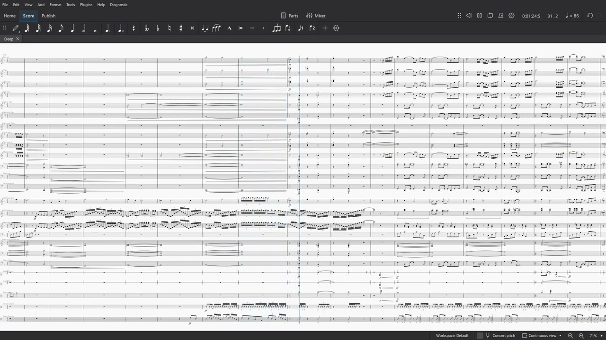Apply double augmentation dot
Viewport: 606px width, 340px height.
tap(121, 28)
